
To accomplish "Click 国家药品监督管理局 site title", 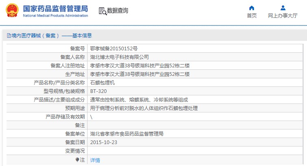I will pos(55,9).
